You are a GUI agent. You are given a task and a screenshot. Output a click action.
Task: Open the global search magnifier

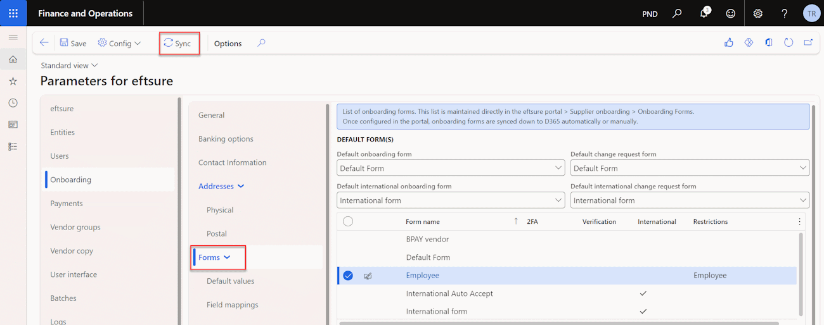click(x=677, y=13)
